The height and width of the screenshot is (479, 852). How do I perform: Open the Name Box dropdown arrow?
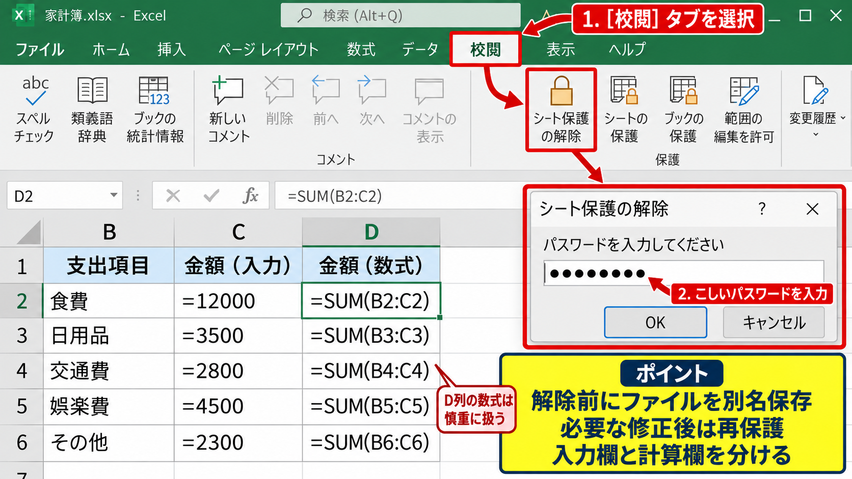click(x=114, y=195)
